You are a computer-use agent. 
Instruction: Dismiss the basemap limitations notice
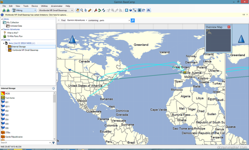click(x=247, y=15)
